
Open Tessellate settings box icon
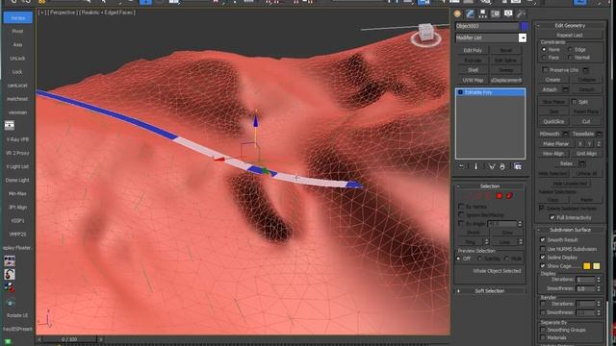(599, 135)
